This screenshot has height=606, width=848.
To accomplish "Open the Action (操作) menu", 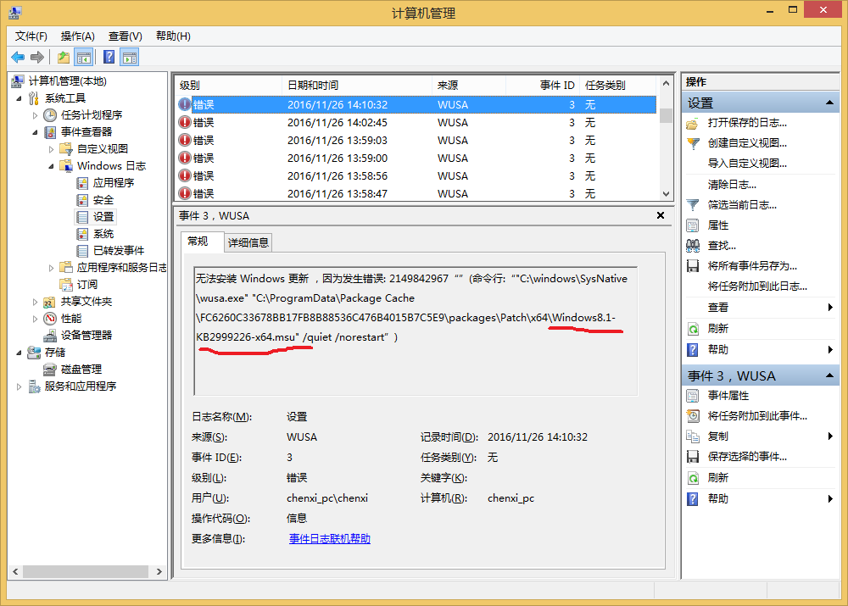I will tap(77, 36).
